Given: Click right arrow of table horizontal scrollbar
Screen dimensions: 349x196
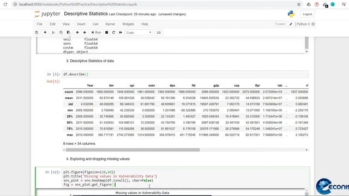Looking at the screenshot, I should click(306, 150).
